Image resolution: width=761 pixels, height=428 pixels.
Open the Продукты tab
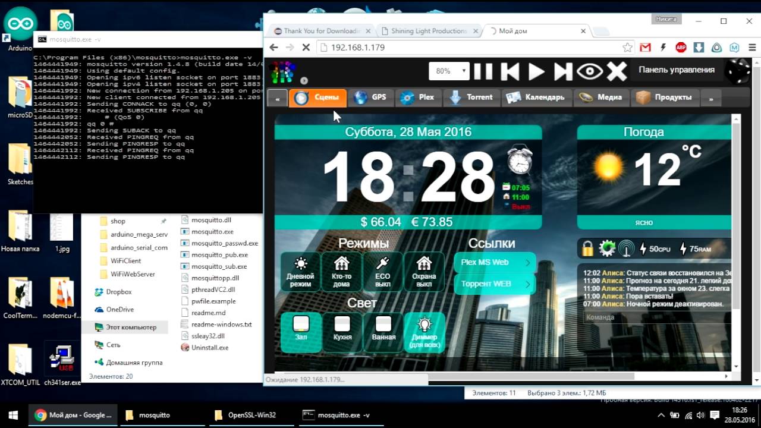coord(665,97)
